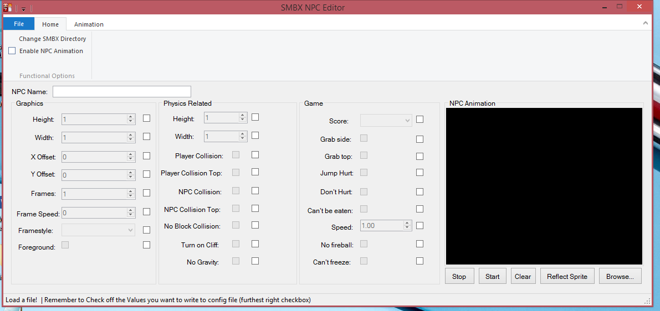This screenshot has width=660, height=311.
Task: Check the Speed write checkbox
Action: coord(419,225)
